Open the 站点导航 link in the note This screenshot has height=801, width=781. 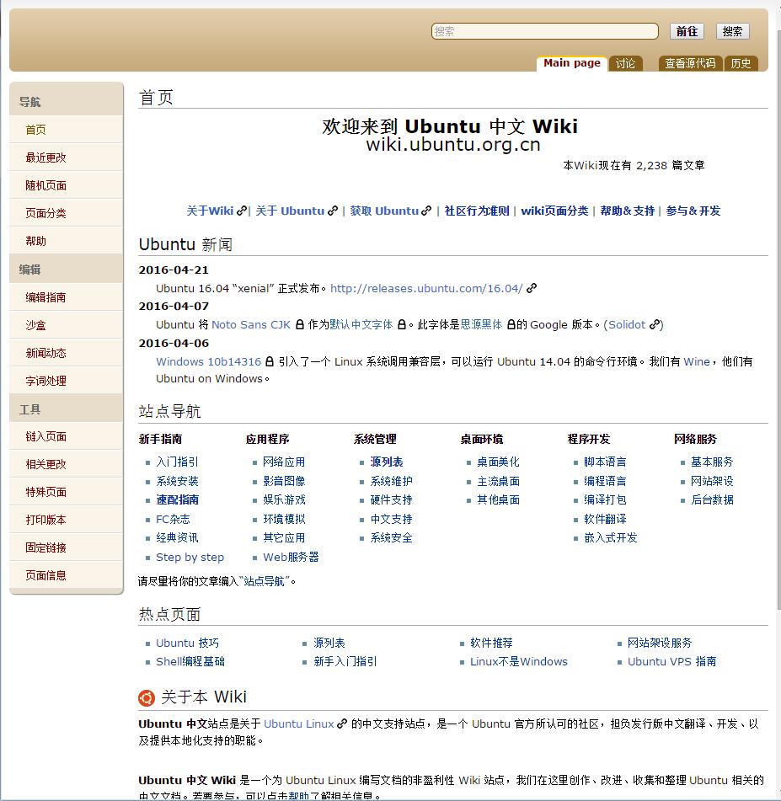click(x=264, y=581)
